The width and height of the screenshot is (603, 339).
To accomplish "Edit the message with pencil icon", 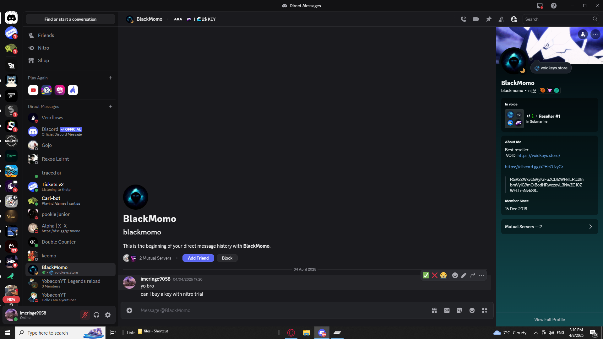I will coord(464,275).
